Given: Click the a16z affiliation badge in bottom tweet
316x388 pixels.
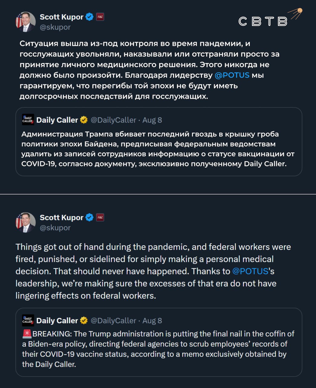Looking at the screenshot, I should click(100, 217).
